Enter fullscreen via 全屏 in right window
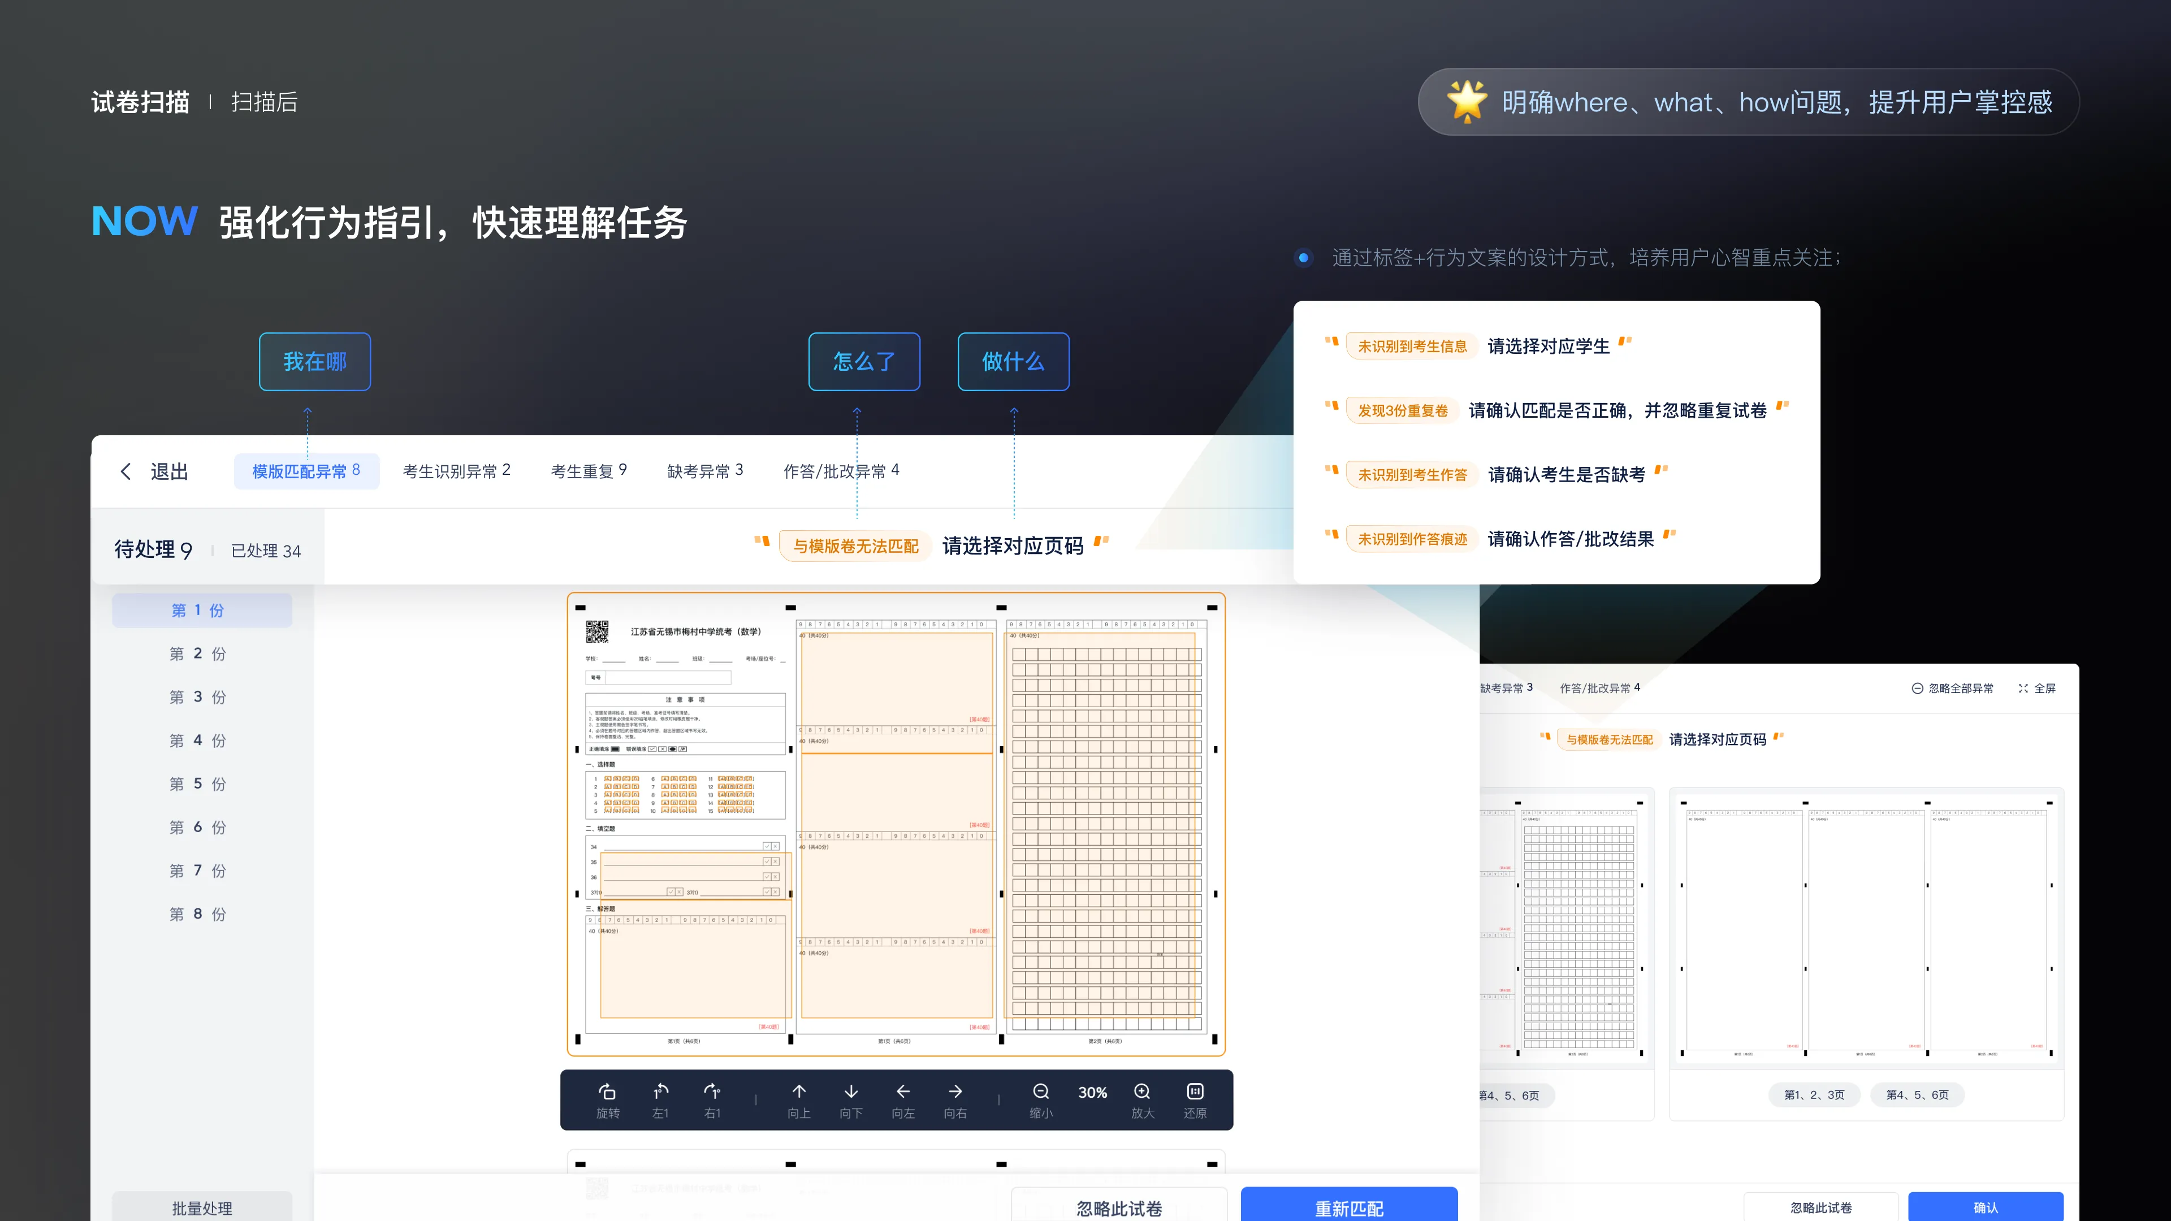Viewport: 2171px width, 1221px height. (x=2036, y=689)
